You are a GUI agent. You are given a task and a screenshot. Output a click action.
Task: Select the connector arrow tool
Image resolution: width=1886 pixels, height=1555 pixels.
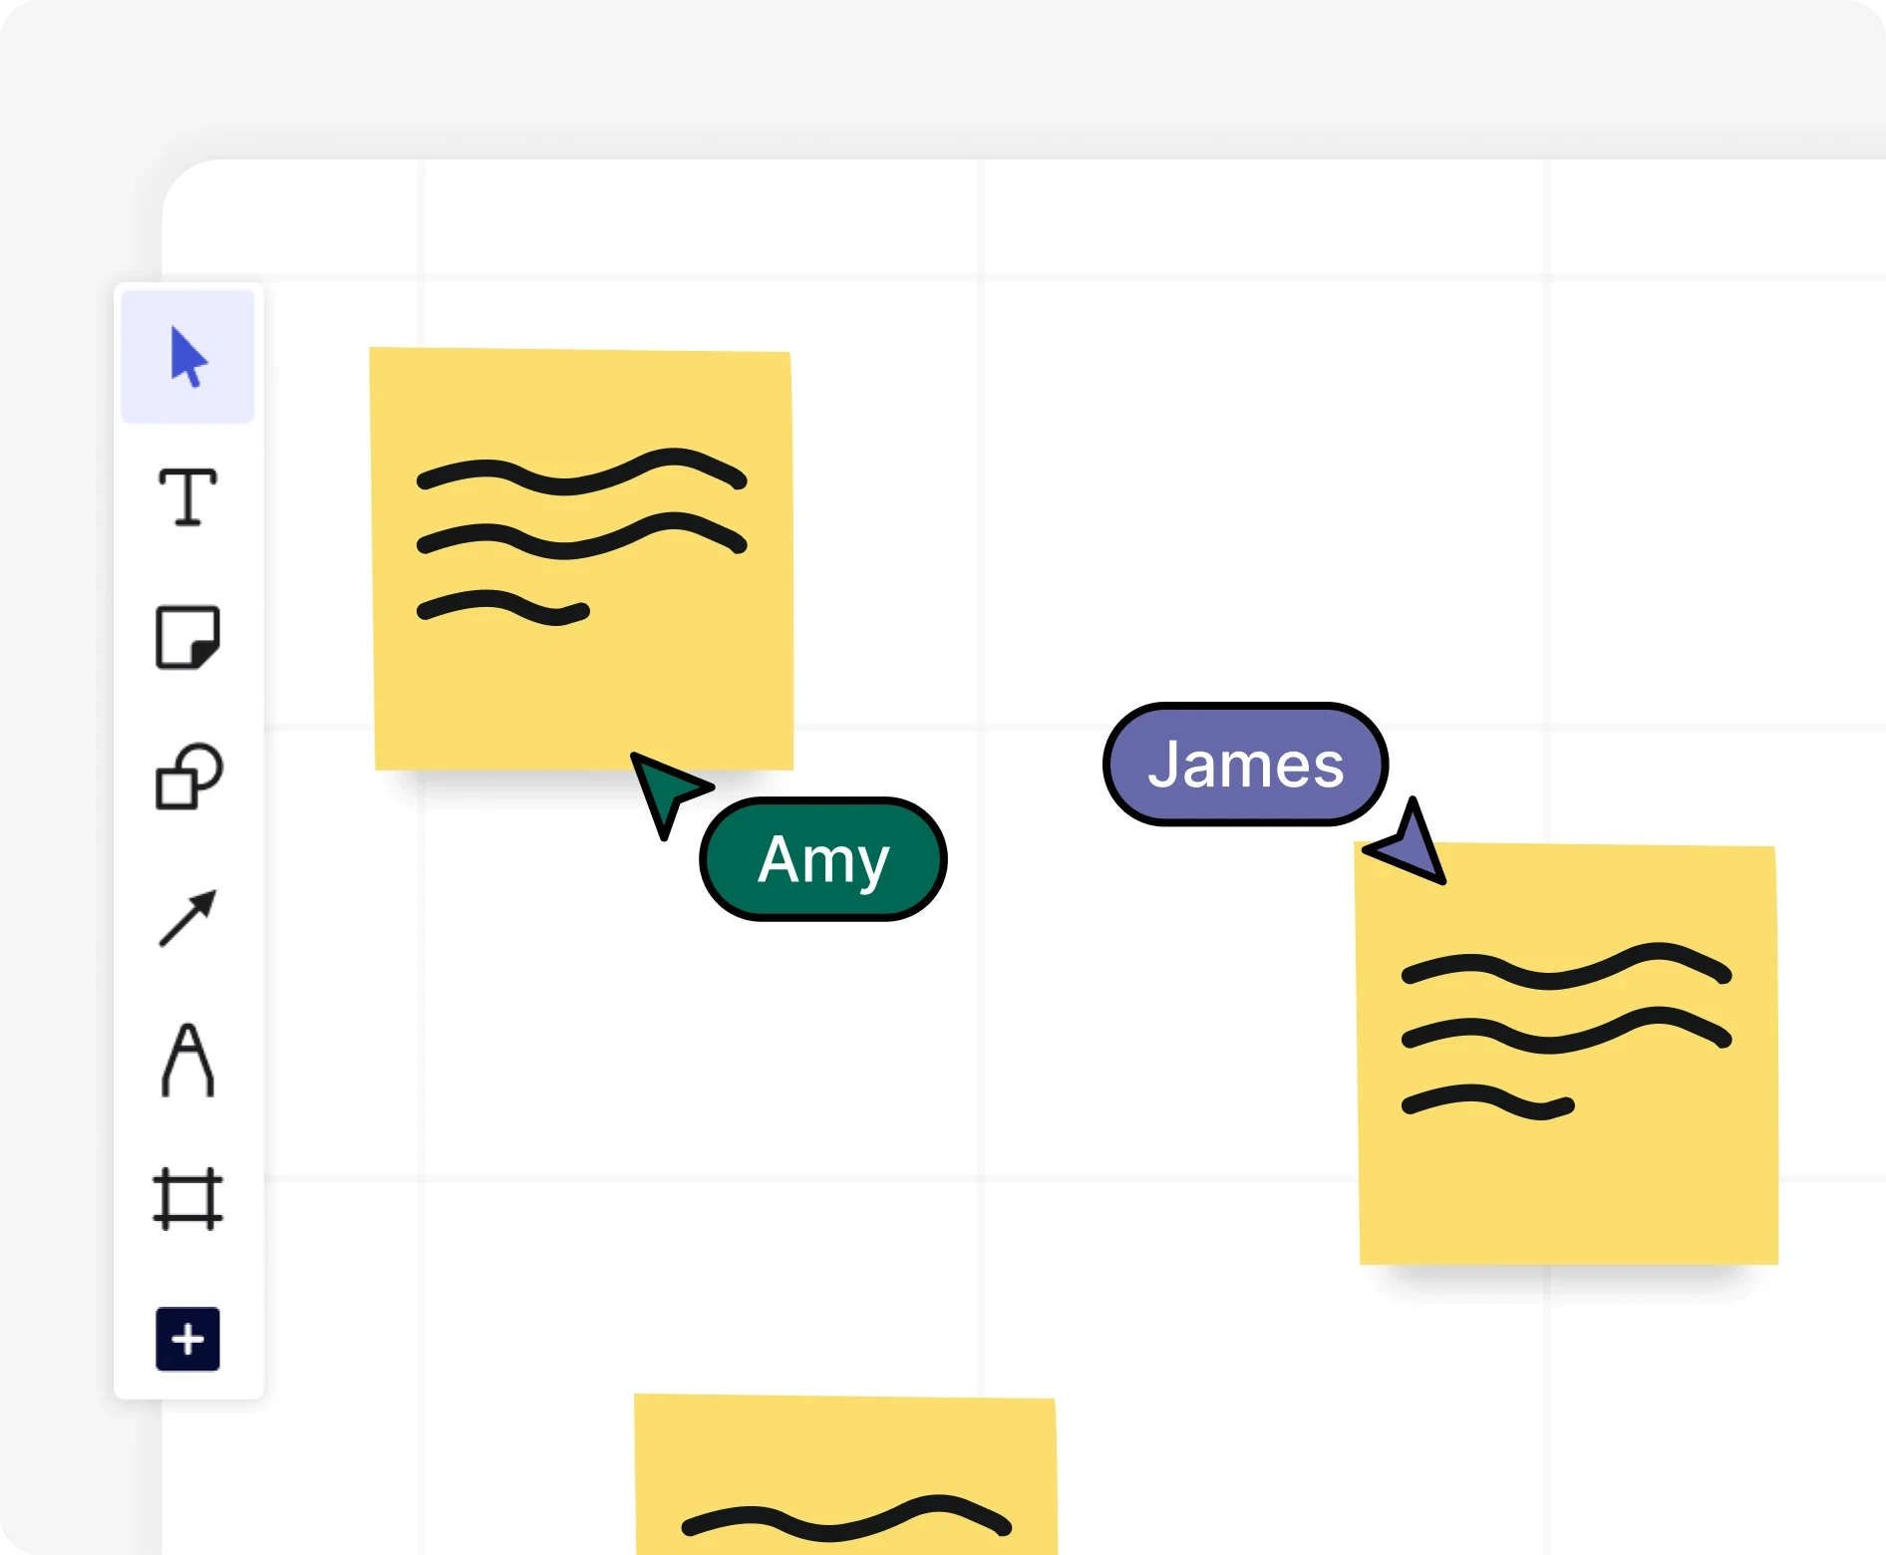click(187, 918)
